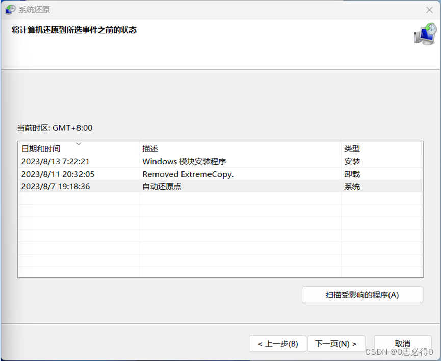Click the Removed ExtremeCopy. description
This screenshot has width=441, height=361.
(188, 174)
